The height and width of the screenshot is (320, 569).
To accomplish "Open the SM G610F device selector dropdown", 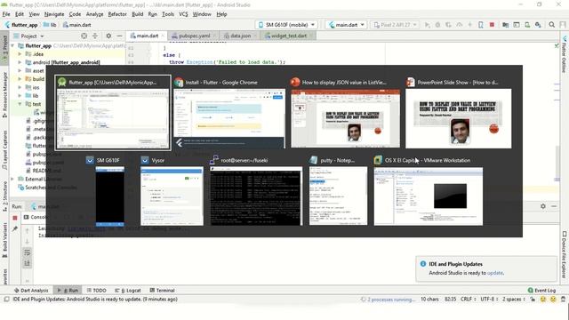I will click(x=286, y=25).
